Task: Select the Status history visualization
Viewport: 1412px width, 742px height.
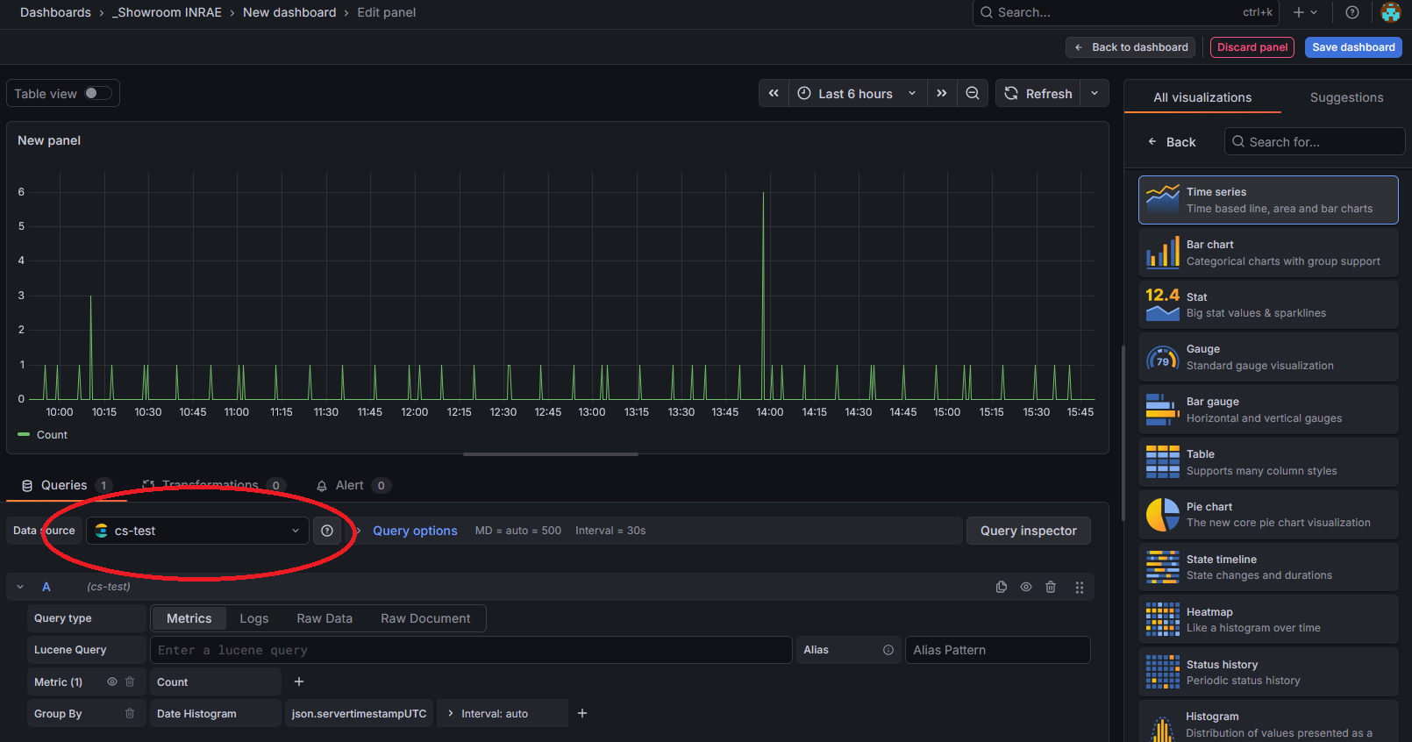Action: click(x=1268, y=672)
